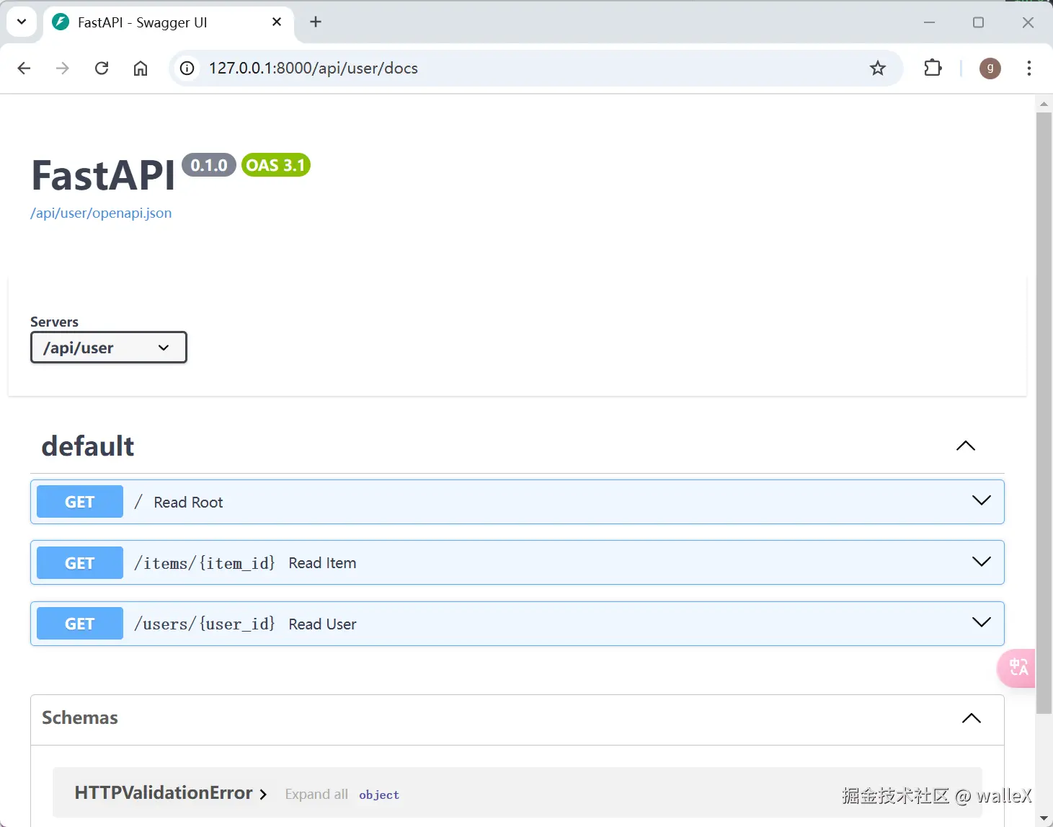Expand the HTTPValidationError schema
The image size is (1053, 827).
(171, 793)
